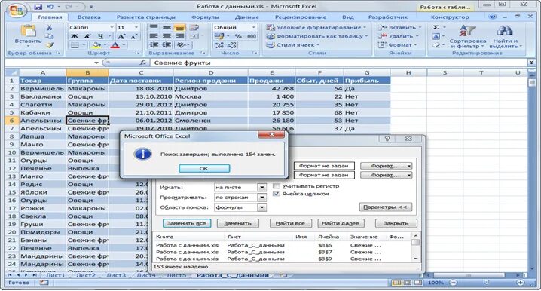The width and height of the screenshot is (541, 291).
Task: Open the font name Calibri dropdown
Action: point(112,27)
